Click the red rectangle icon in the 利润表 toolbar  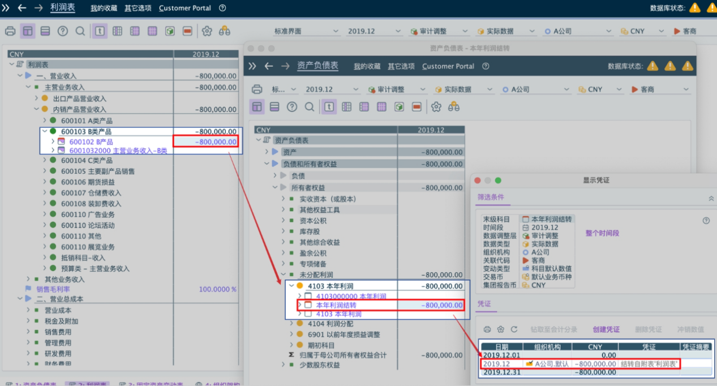[x=187, y=31]
